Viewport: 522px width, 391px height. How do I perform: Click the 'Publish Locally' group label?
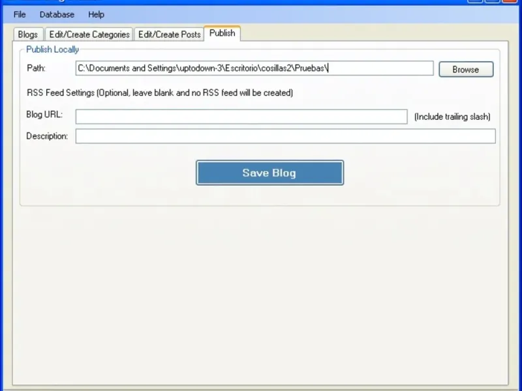pyautogui.click(x=53, y=50)
